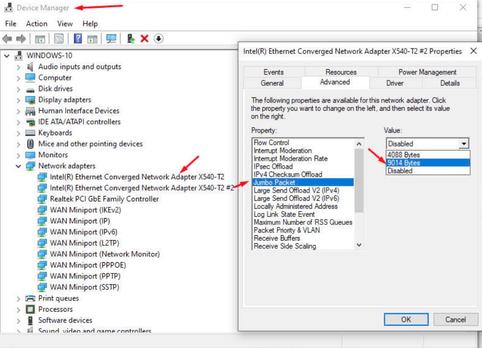Viewport: 482px width, 348px height.
Task: Click the Print queues printer icon
Action: [x=30, y=298]
